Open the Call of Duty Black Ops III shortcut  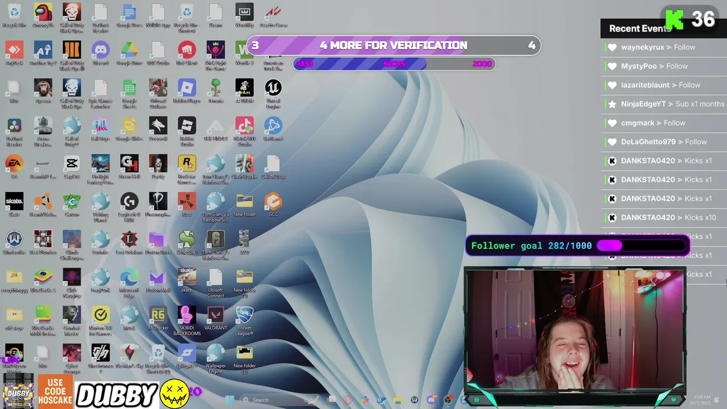pyautogui.click(x=72, y=56)
